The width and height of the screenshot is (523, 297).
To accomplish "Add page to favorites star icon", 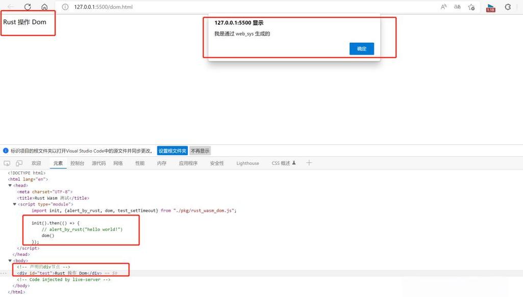I will (x=471, y=7).
